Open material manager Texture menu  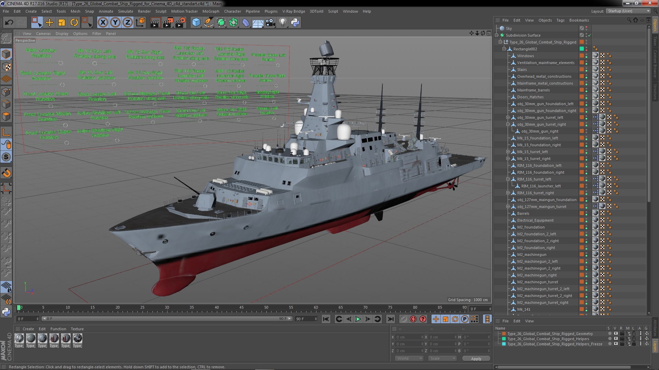coord(77,329)
